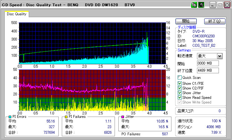Click the PI Failures and jitter lower graph

click(x=92, y=90)
